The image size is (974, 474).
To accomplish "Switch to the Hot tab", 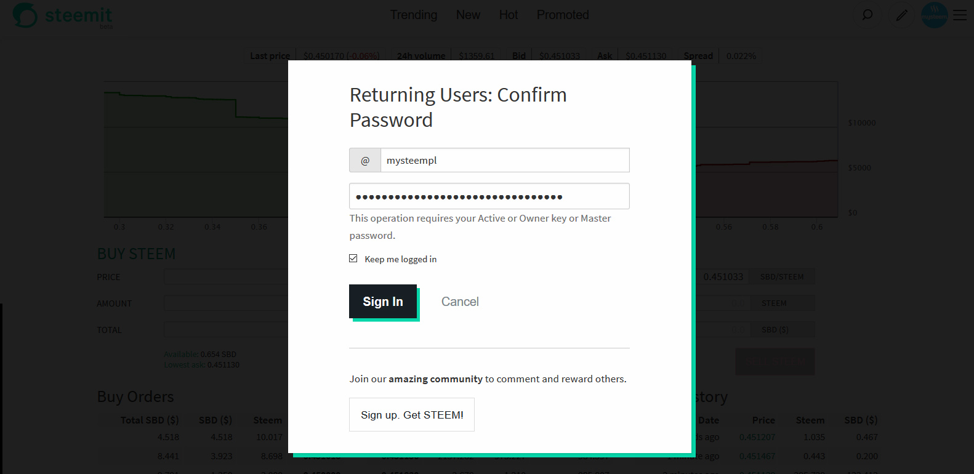I will click(509, 15).
